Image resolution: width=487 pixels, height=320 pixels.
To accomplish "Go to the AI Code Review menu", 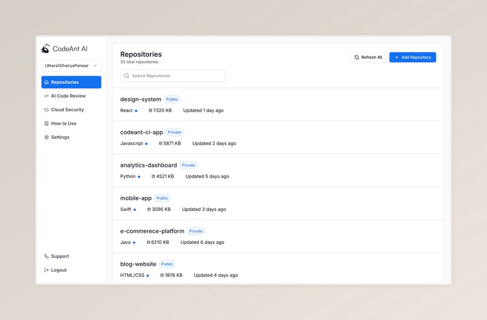I will 68,96.
